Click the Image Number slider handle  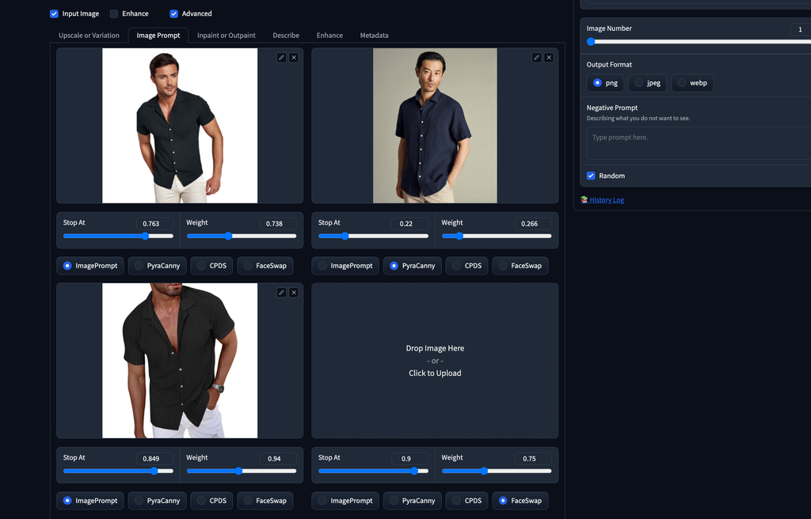591,42
